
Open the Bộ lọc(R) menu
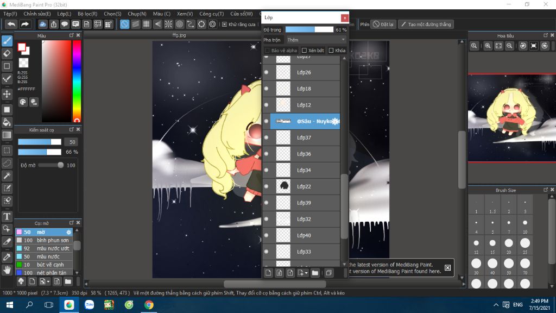[87, 14]
